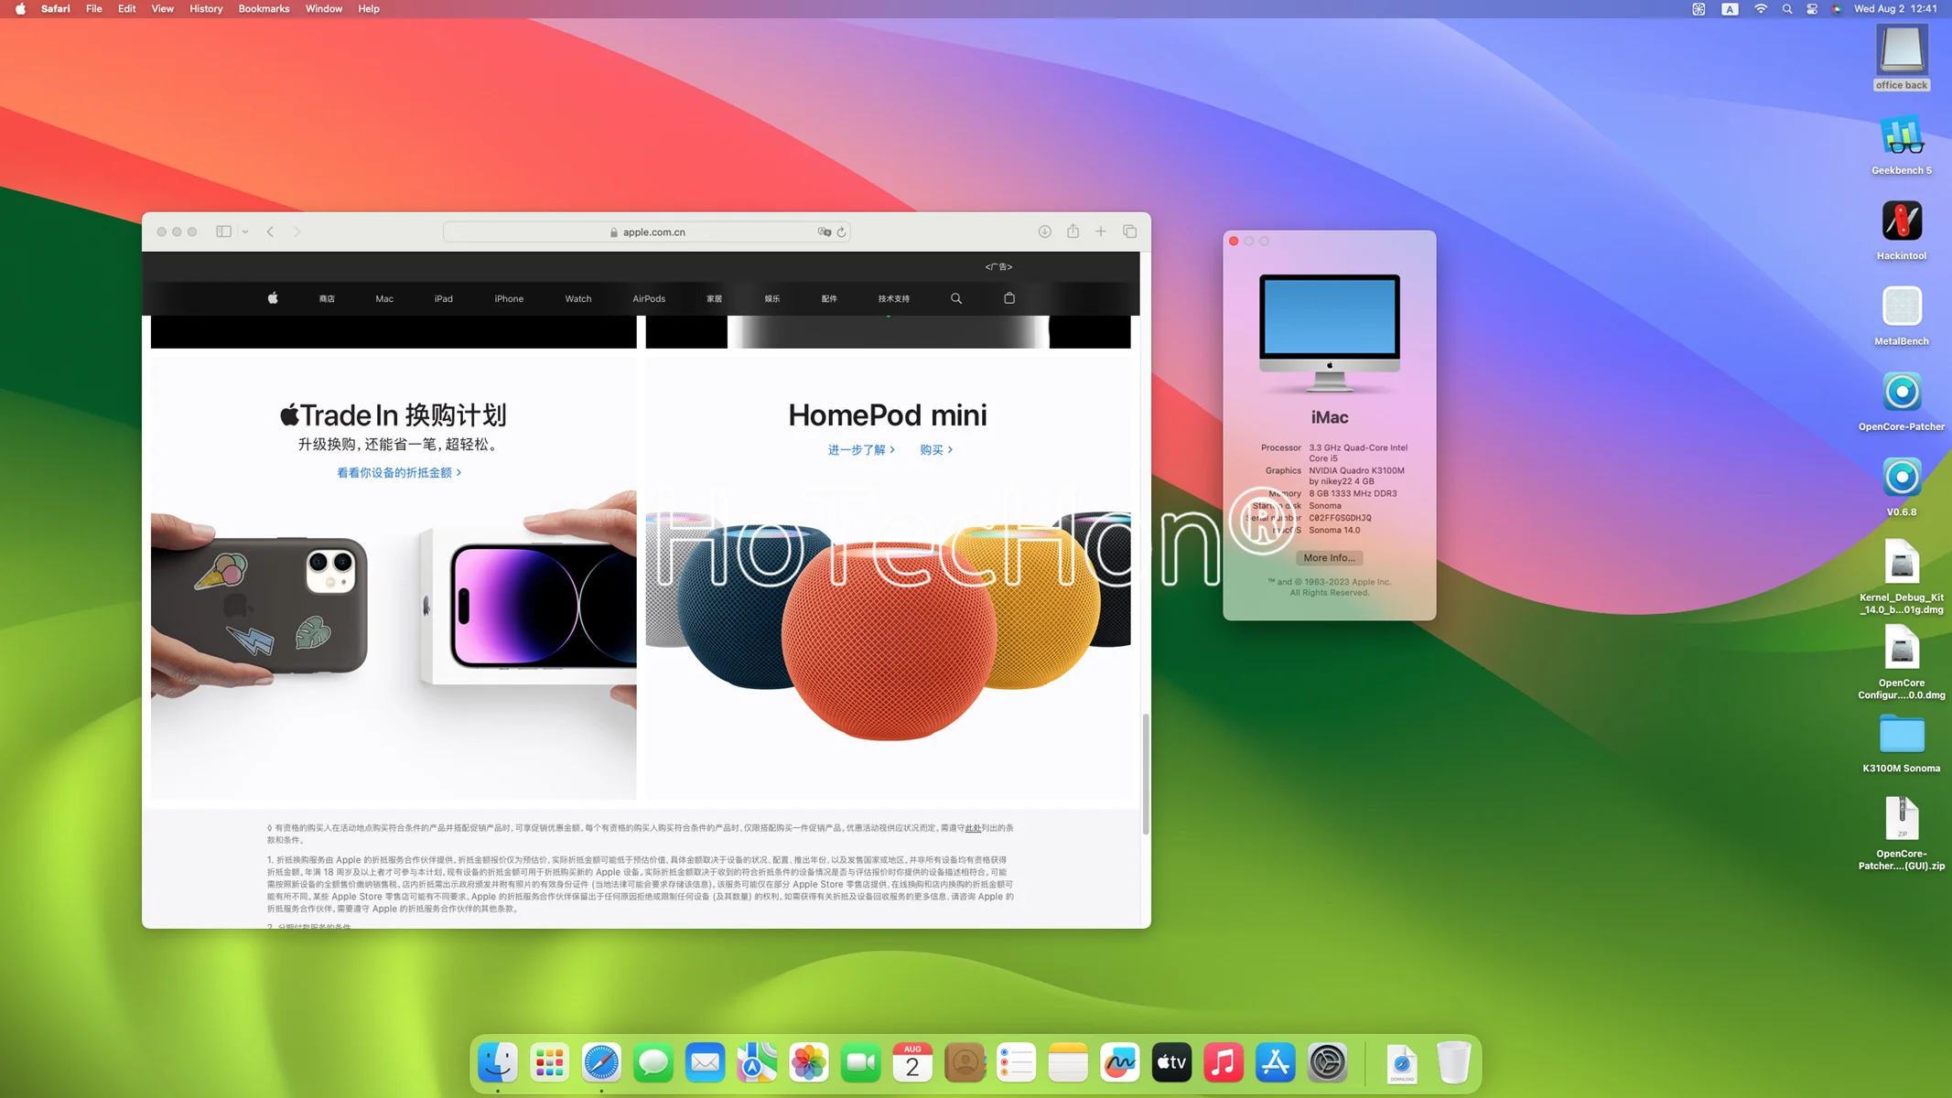Open the Window menu
Image resolution: width=1952 pixels, height=1098 pixels.
[x=324, y=9]
